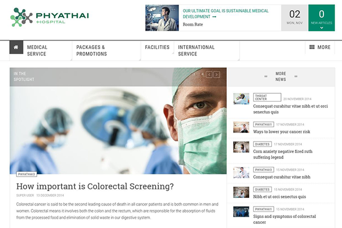342x228 pixels.
Task: Go to the home icon in navbar
Action: [x=16, y=47]
